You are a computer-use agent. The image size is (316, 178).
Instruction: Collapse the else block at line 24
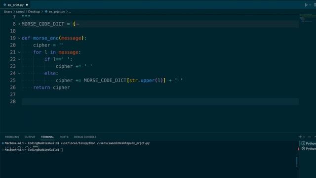[19, 74]
